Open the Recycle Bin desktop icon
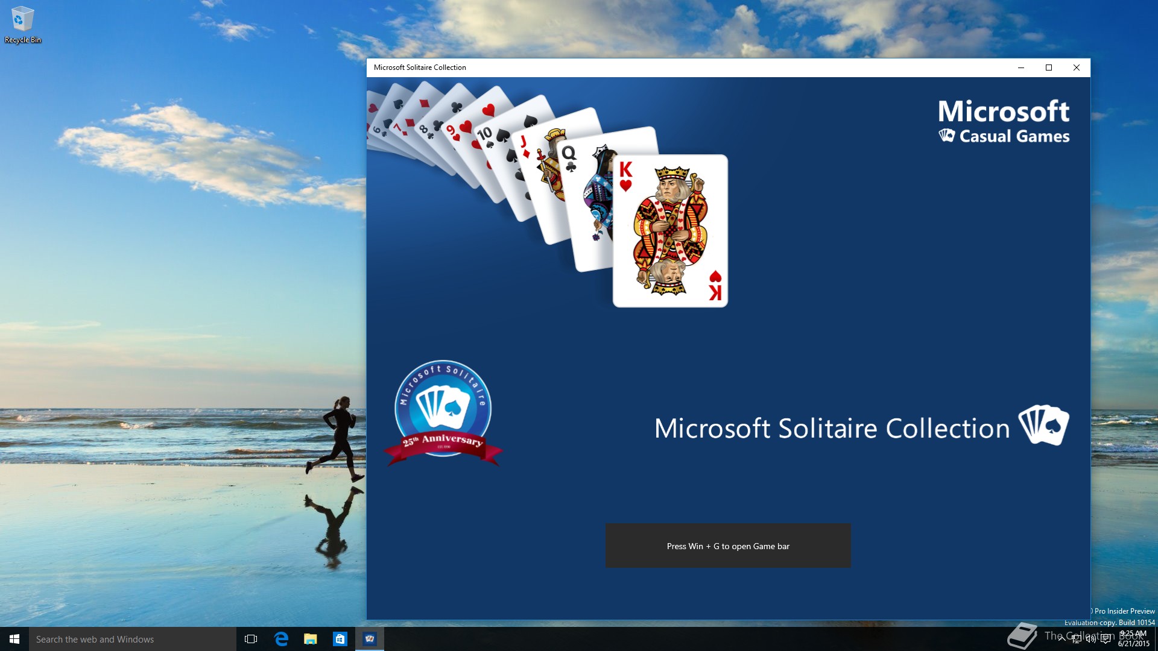This screenshot has width=1158, height=651. coord(22,25)
